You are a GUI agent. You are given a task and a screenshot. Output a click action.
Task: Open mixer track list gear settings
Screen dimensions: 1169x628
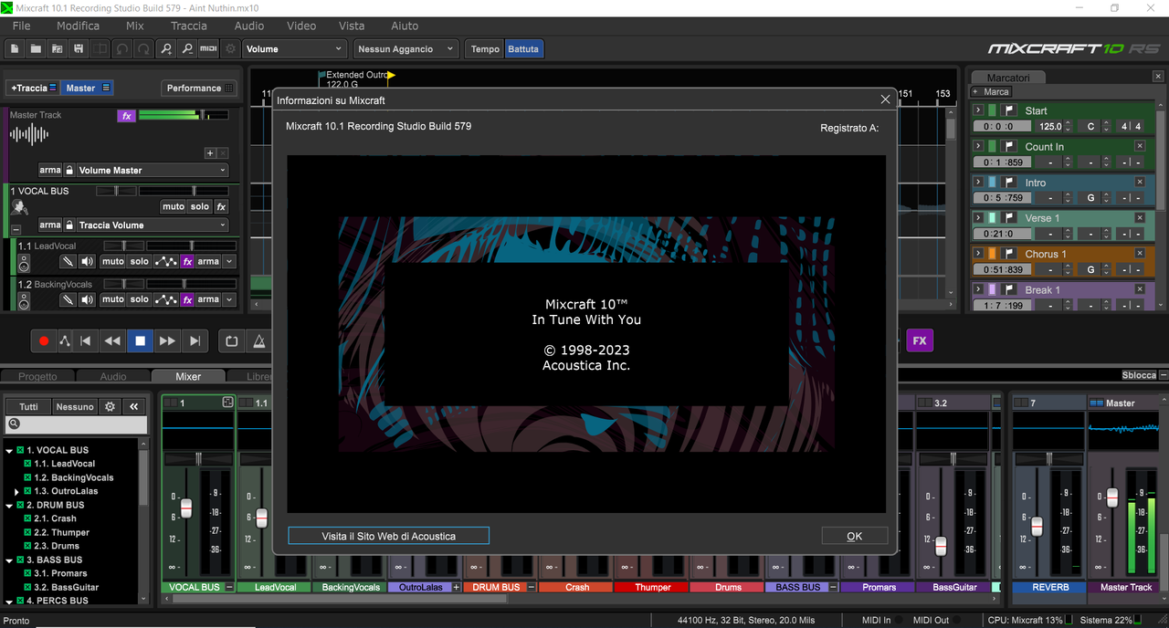(x=111, y=406)
